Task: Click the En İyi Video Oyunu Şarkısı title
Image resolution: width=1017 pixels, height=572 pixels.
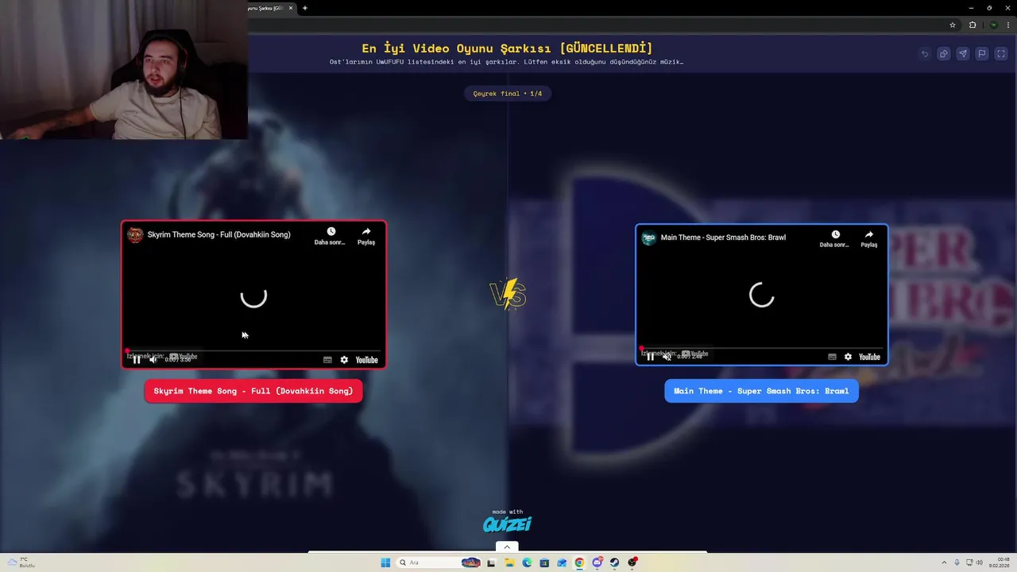Action: coord(507,48)
